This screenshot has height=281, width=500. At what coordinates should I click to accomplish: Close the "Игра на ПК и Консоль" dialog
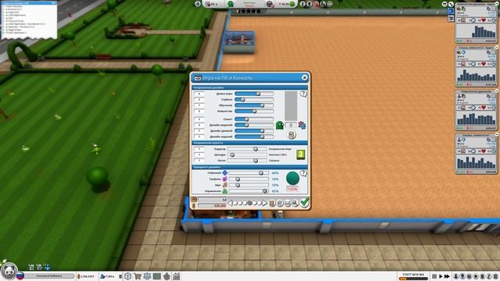pos(305,77)
